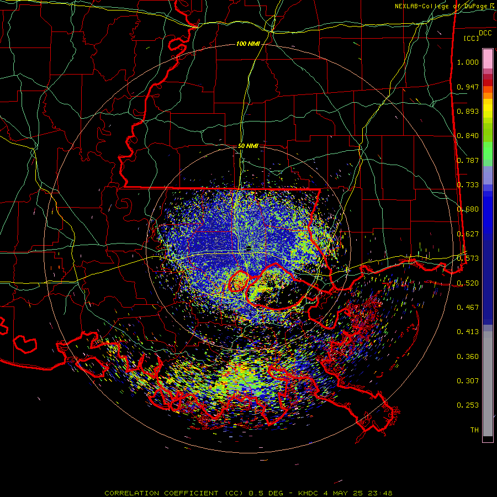
Task: Click the bright green color bar segment
Action: (x=488, y=151)
